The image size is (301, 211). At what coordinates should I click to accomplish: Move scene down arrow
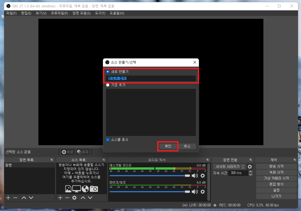click(x=31, y=198)
